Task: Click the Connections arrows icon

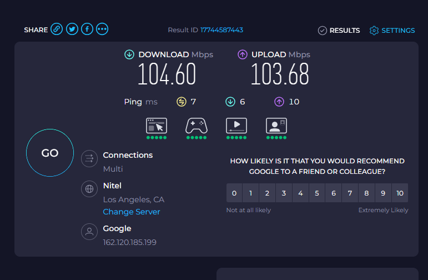Action: click(x=89, y=158)
